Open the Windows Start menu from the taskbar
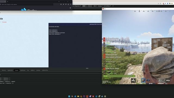Image resolution: width=174 pixels, height=98 pixels. pyautogui.click(x=69, y=96)
